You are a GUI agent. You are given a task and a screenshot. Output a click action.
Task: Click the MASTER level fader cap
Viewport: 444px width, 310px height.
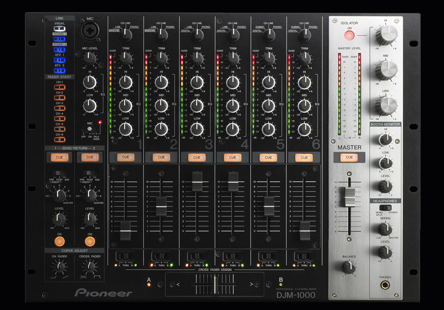click(349, 197)
